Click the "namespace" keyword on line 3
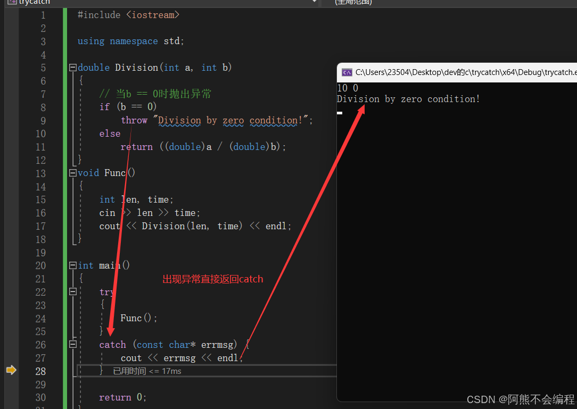The width and height of the screenshot is (577, 409). 134,41
